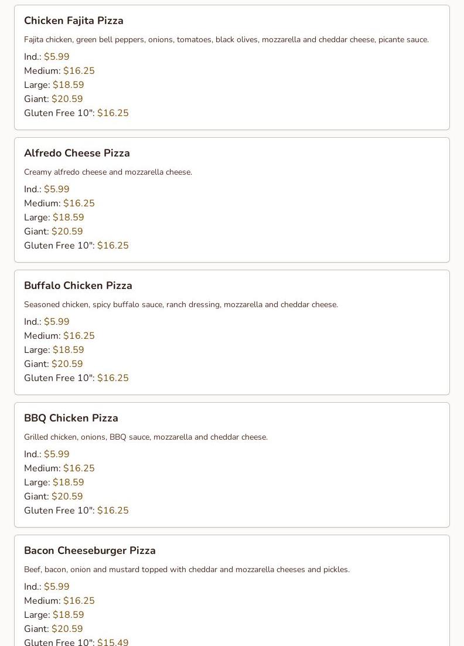This screenshot has width=464, height=646.
Task: Click the creamy alfredo cheese description
Action: pos(108,172)
